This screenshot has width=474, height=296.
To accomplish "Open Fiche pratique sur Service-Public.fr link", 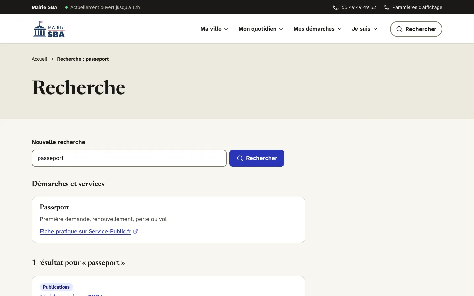I will [x=89, y=231].
